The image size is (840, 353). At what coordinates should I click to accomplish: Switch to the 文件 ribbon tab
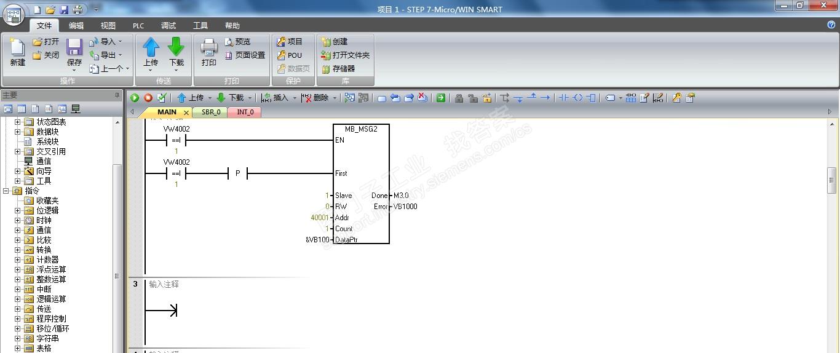[x=44, y=25]
